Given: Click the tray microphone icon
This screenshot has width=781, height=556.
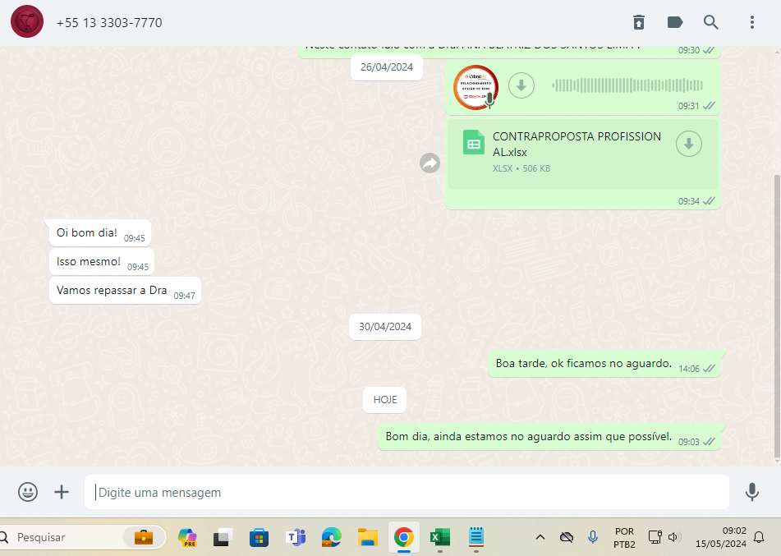Looking at the screenshot, I should click(593, 536).
